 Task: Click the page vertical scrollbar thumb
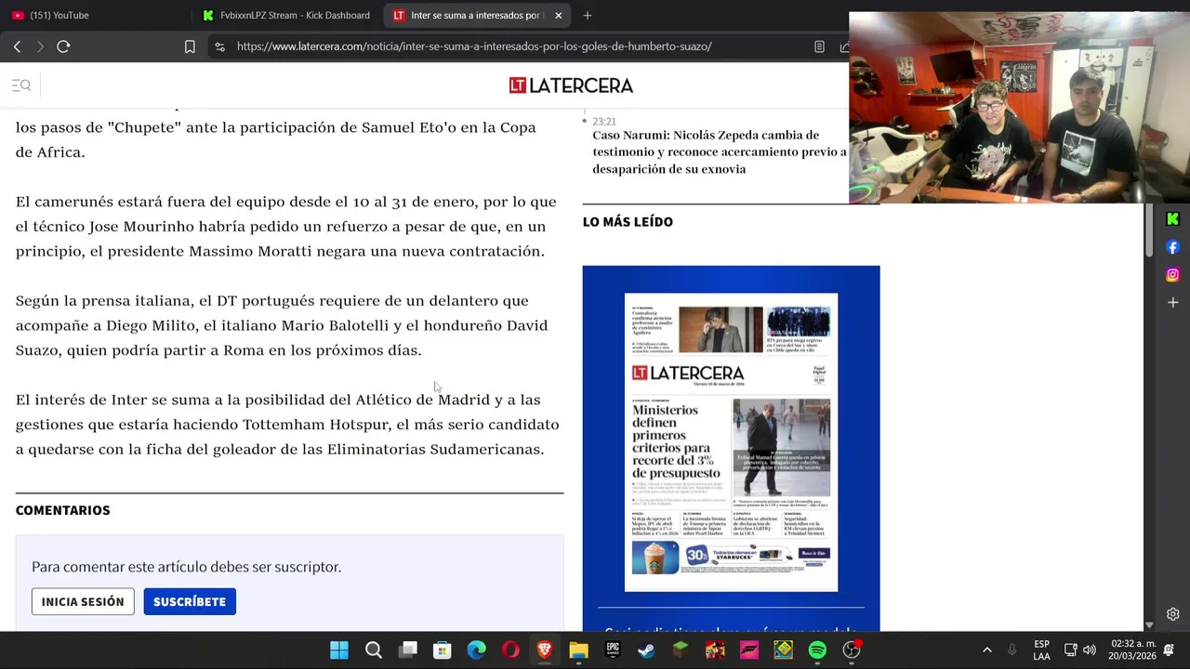coord(1149,231)
